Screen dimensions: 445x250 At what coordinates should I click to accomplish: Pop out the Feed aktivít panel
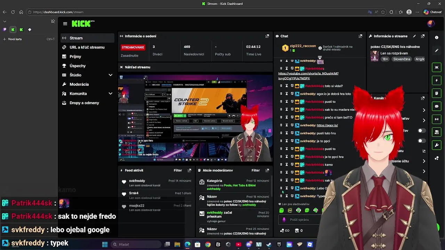(x=189, y=170)
